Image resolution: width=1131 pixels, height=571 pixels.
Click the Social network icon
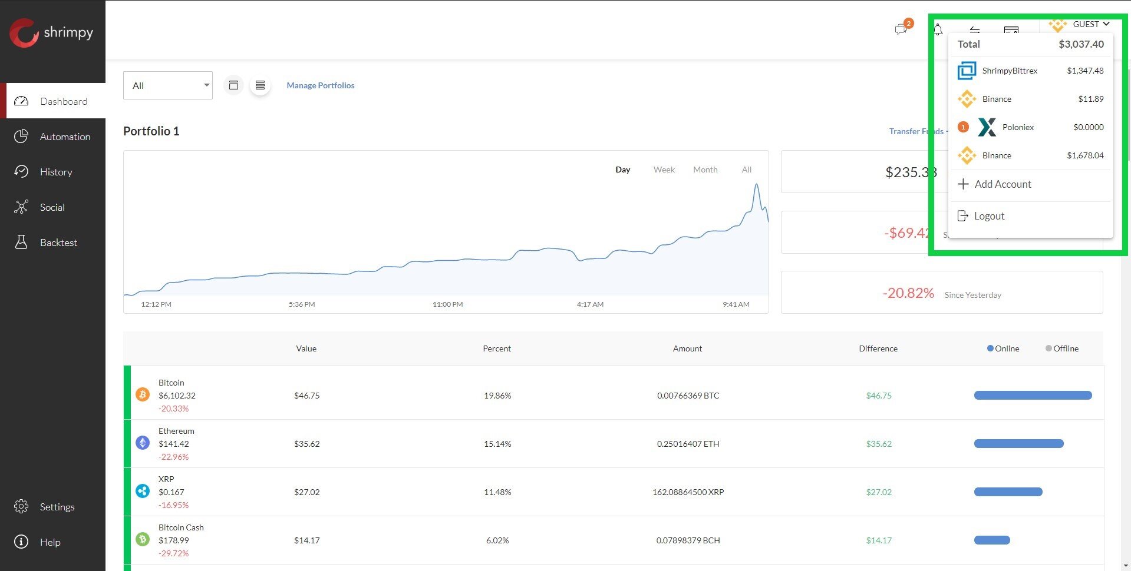(21, 207)
